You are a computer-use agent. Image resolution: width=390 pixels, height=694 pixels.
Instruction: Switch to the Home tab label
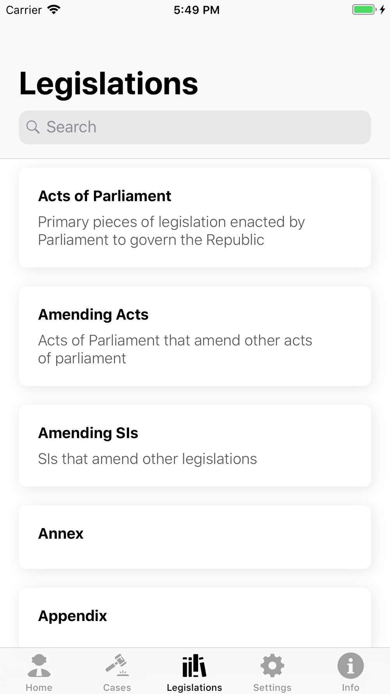(x=39, y=687)
